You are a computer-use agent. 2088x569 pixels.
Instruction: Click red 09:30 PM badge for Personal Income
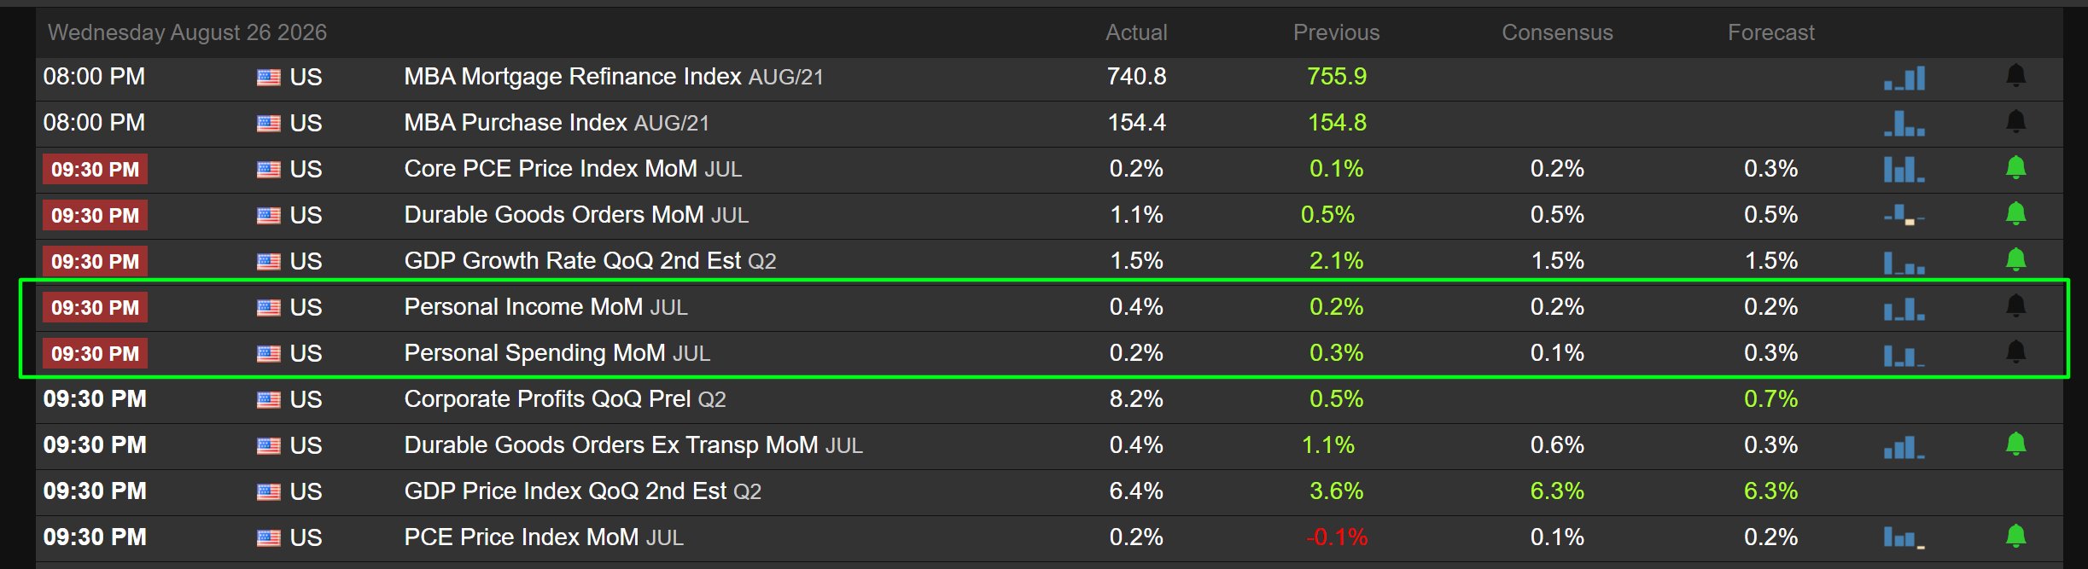tap(95, 308)
